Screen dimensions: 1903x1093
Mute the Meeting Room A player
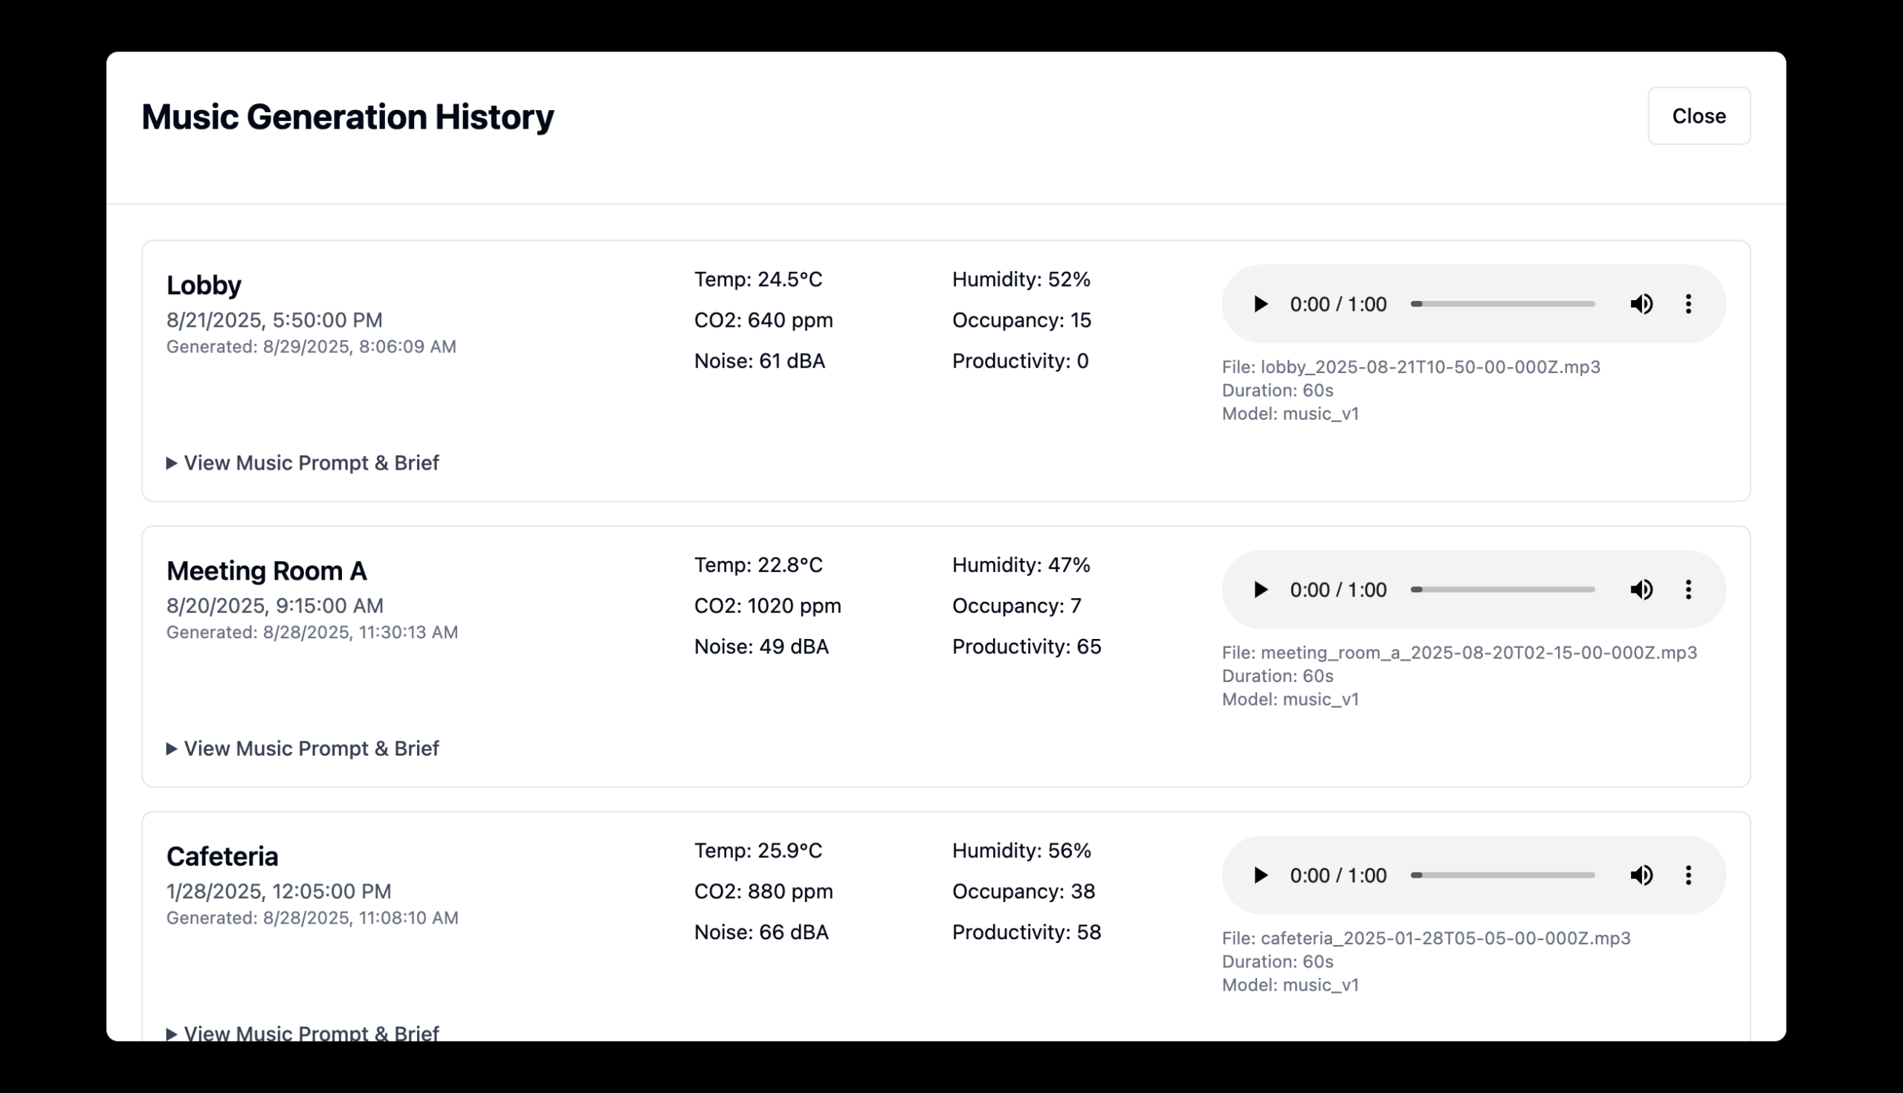1641,589
